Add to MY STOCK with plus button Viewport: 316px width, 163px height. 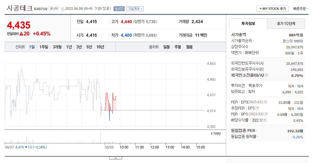click(272, 9)
